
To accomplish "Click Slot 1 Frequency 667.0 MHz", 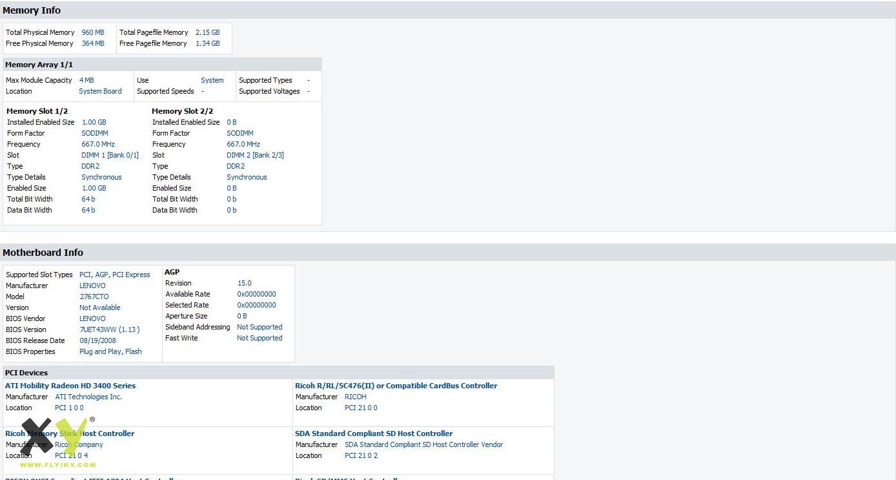I will (x=98, y=144).
